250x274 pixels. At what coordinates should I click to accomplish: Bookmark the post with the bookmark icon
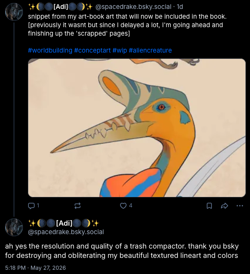209,206
